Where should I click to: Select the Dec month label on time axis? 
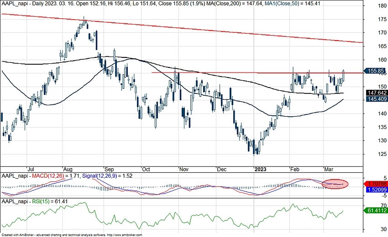221,170
